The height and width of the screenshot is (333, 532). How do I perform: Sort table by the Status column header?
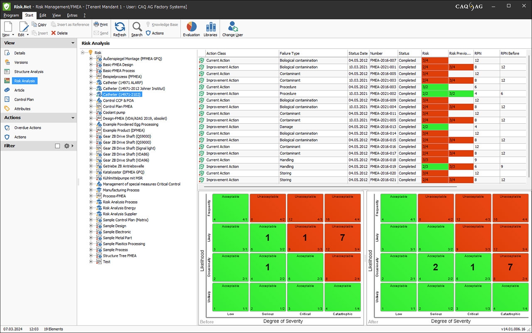(x=409, y=53)
